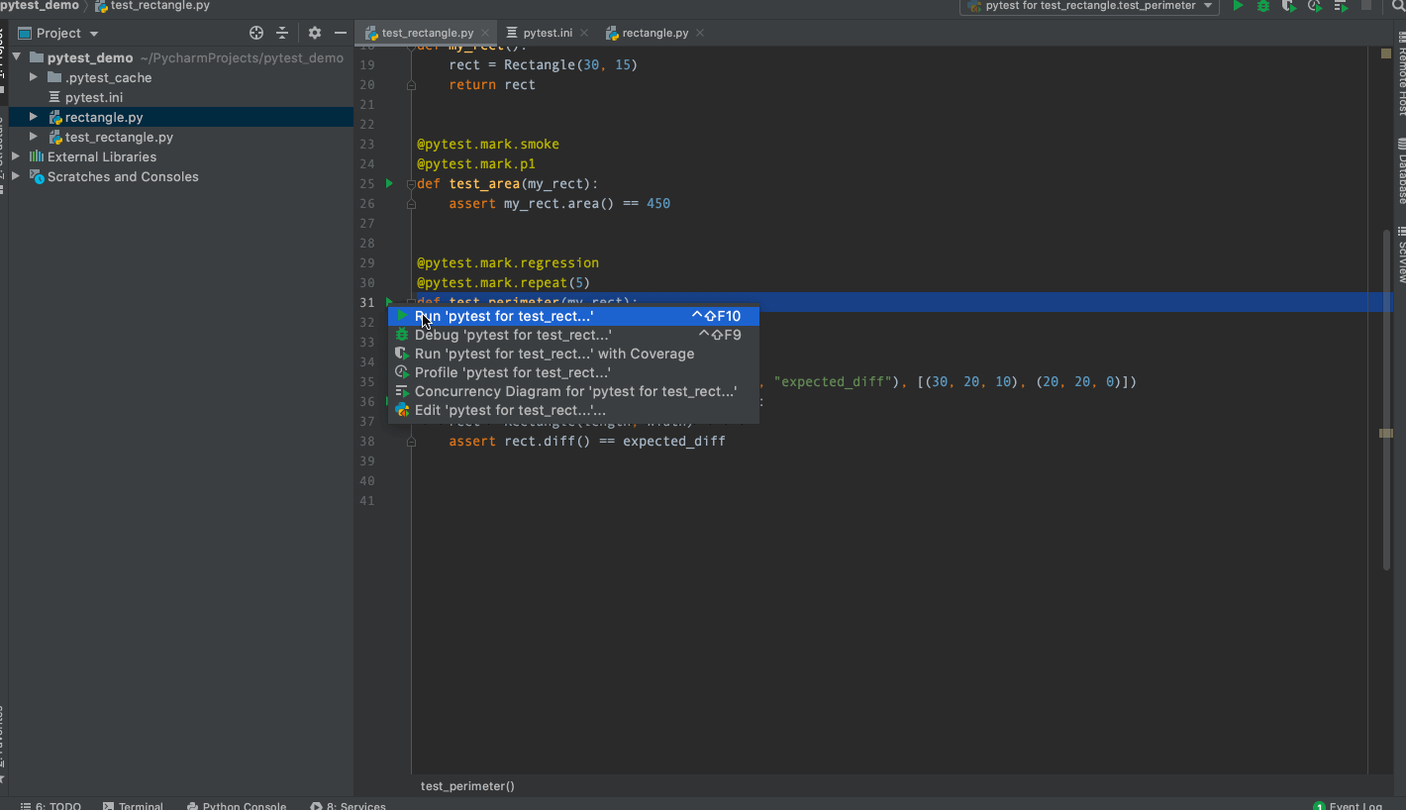1406x810 pixels.
Task: Select .pytest_cache folder in tree
Action: point(108,77)
